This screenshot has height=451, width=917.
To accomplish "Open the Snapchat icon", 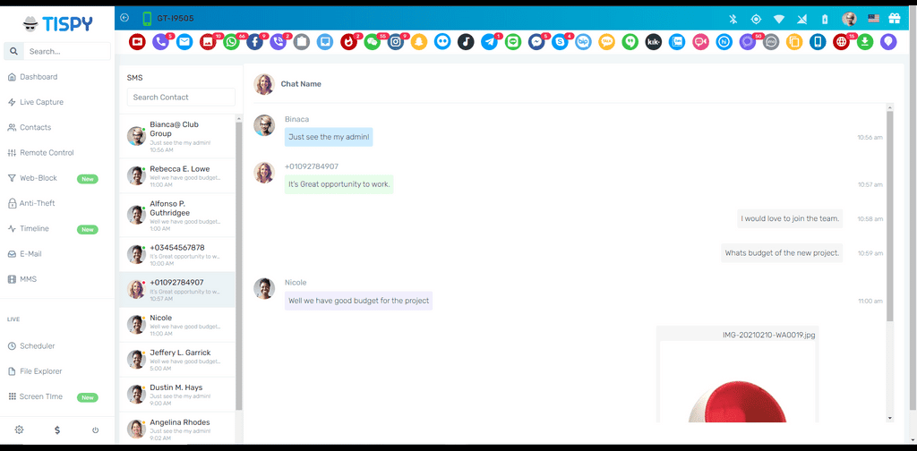I will click(419, 41).
